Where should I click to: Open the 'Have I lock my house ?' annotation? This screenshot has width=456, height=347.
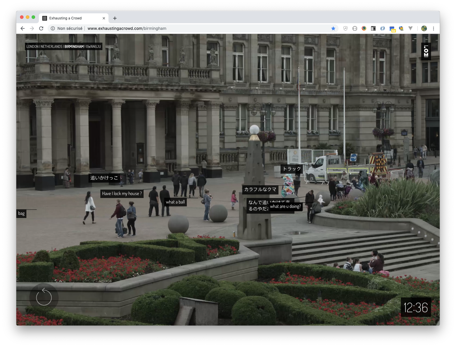(x=122, y=193)
